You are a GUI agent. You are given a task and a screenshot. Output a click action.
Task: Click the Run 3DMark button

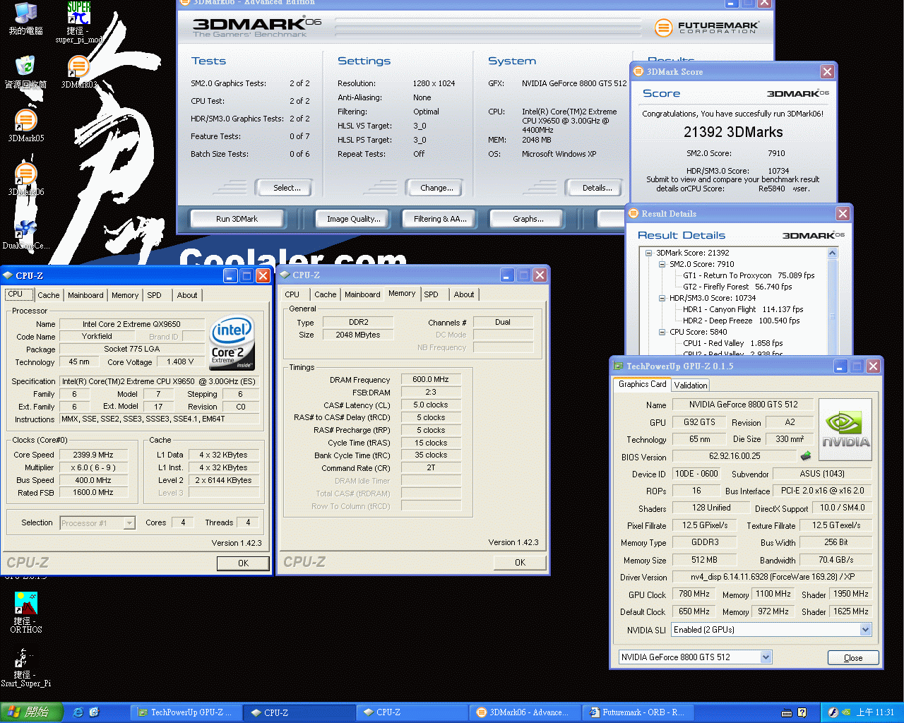(237, 219)
